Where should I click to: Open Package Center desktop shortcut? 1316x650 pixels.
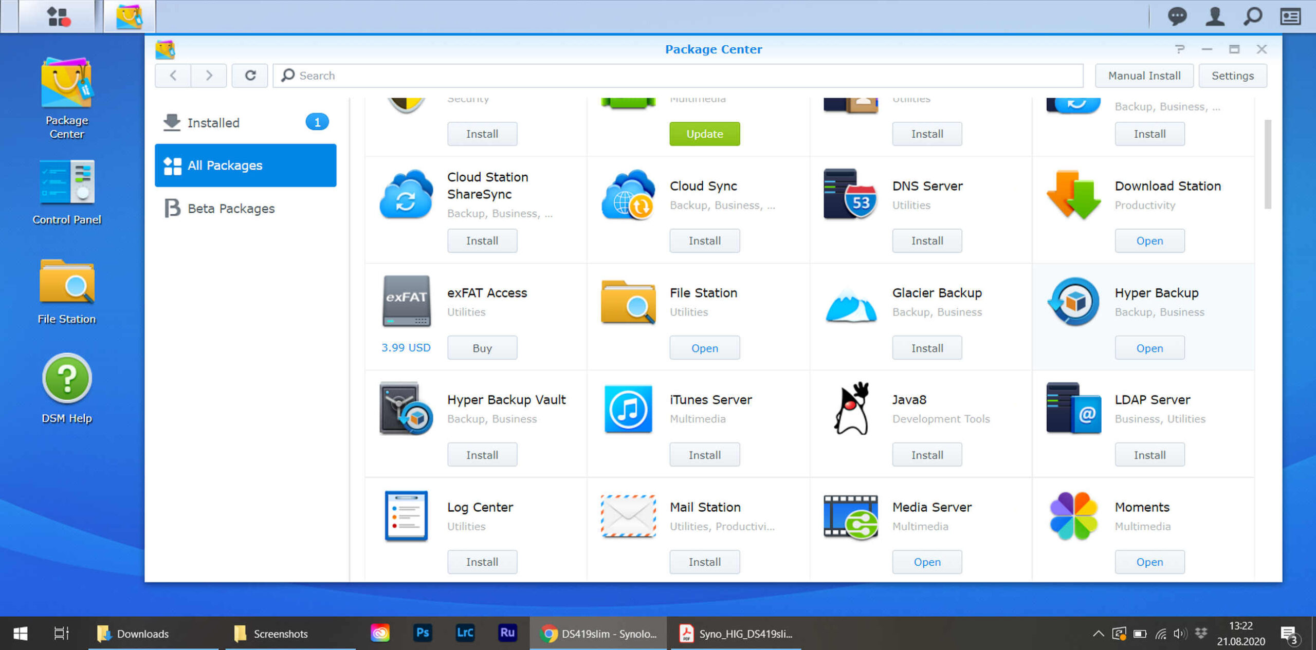coord(66,98)
